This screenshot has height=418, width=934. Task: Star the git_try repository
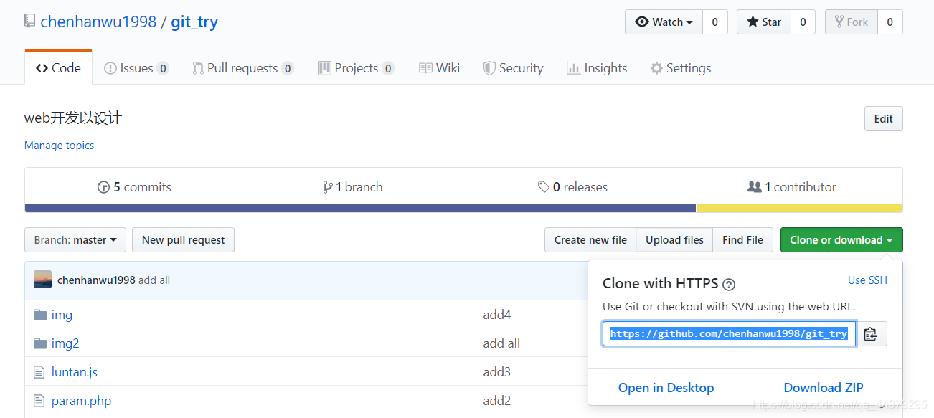[764, 22]
